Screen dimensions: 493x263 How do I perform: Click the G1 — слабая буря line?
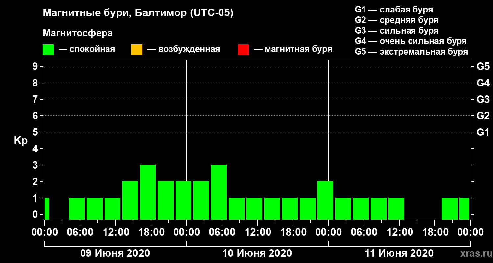[x=394, y=10]
